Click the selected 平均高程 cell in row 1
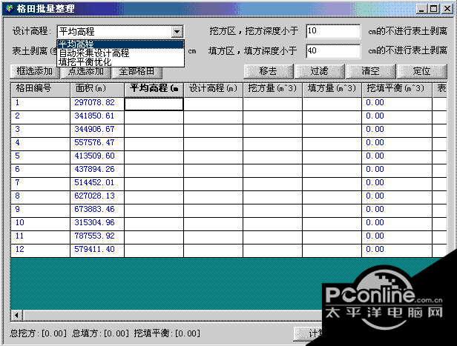This screenshot has height=346, width=457. [x=154, y=104]
